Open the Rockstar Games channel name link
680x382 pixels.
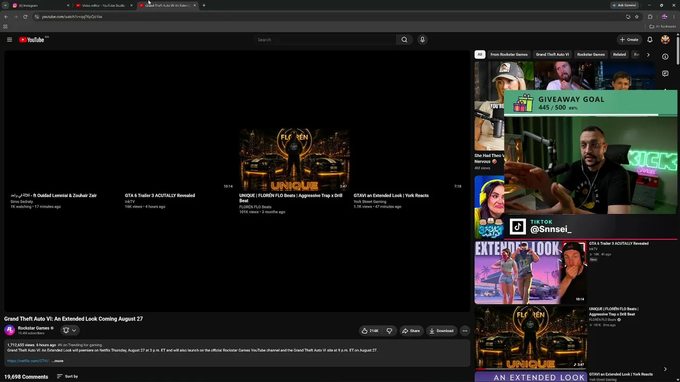coord(33,328)
